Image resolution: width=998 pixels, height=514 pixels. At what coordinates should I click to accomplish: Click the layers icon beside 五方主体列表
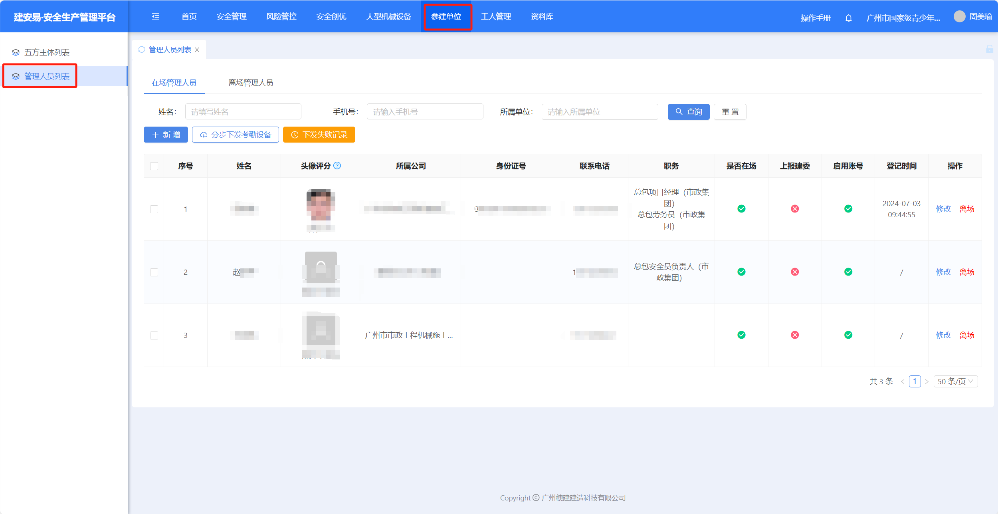[x=16, y=52]
